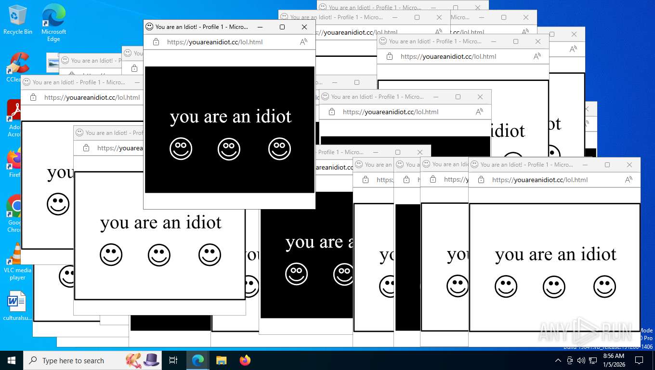Maximize the frontmost black-page window
The width and height of the screenshot is (655, 370).
click(282, 27)
